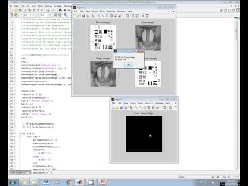Click Back arrow icon in Editor toolbar

tap(65, 10)
